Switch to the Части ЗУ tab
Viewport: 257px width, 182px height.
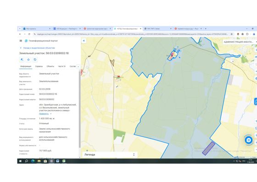click(62, 67)
